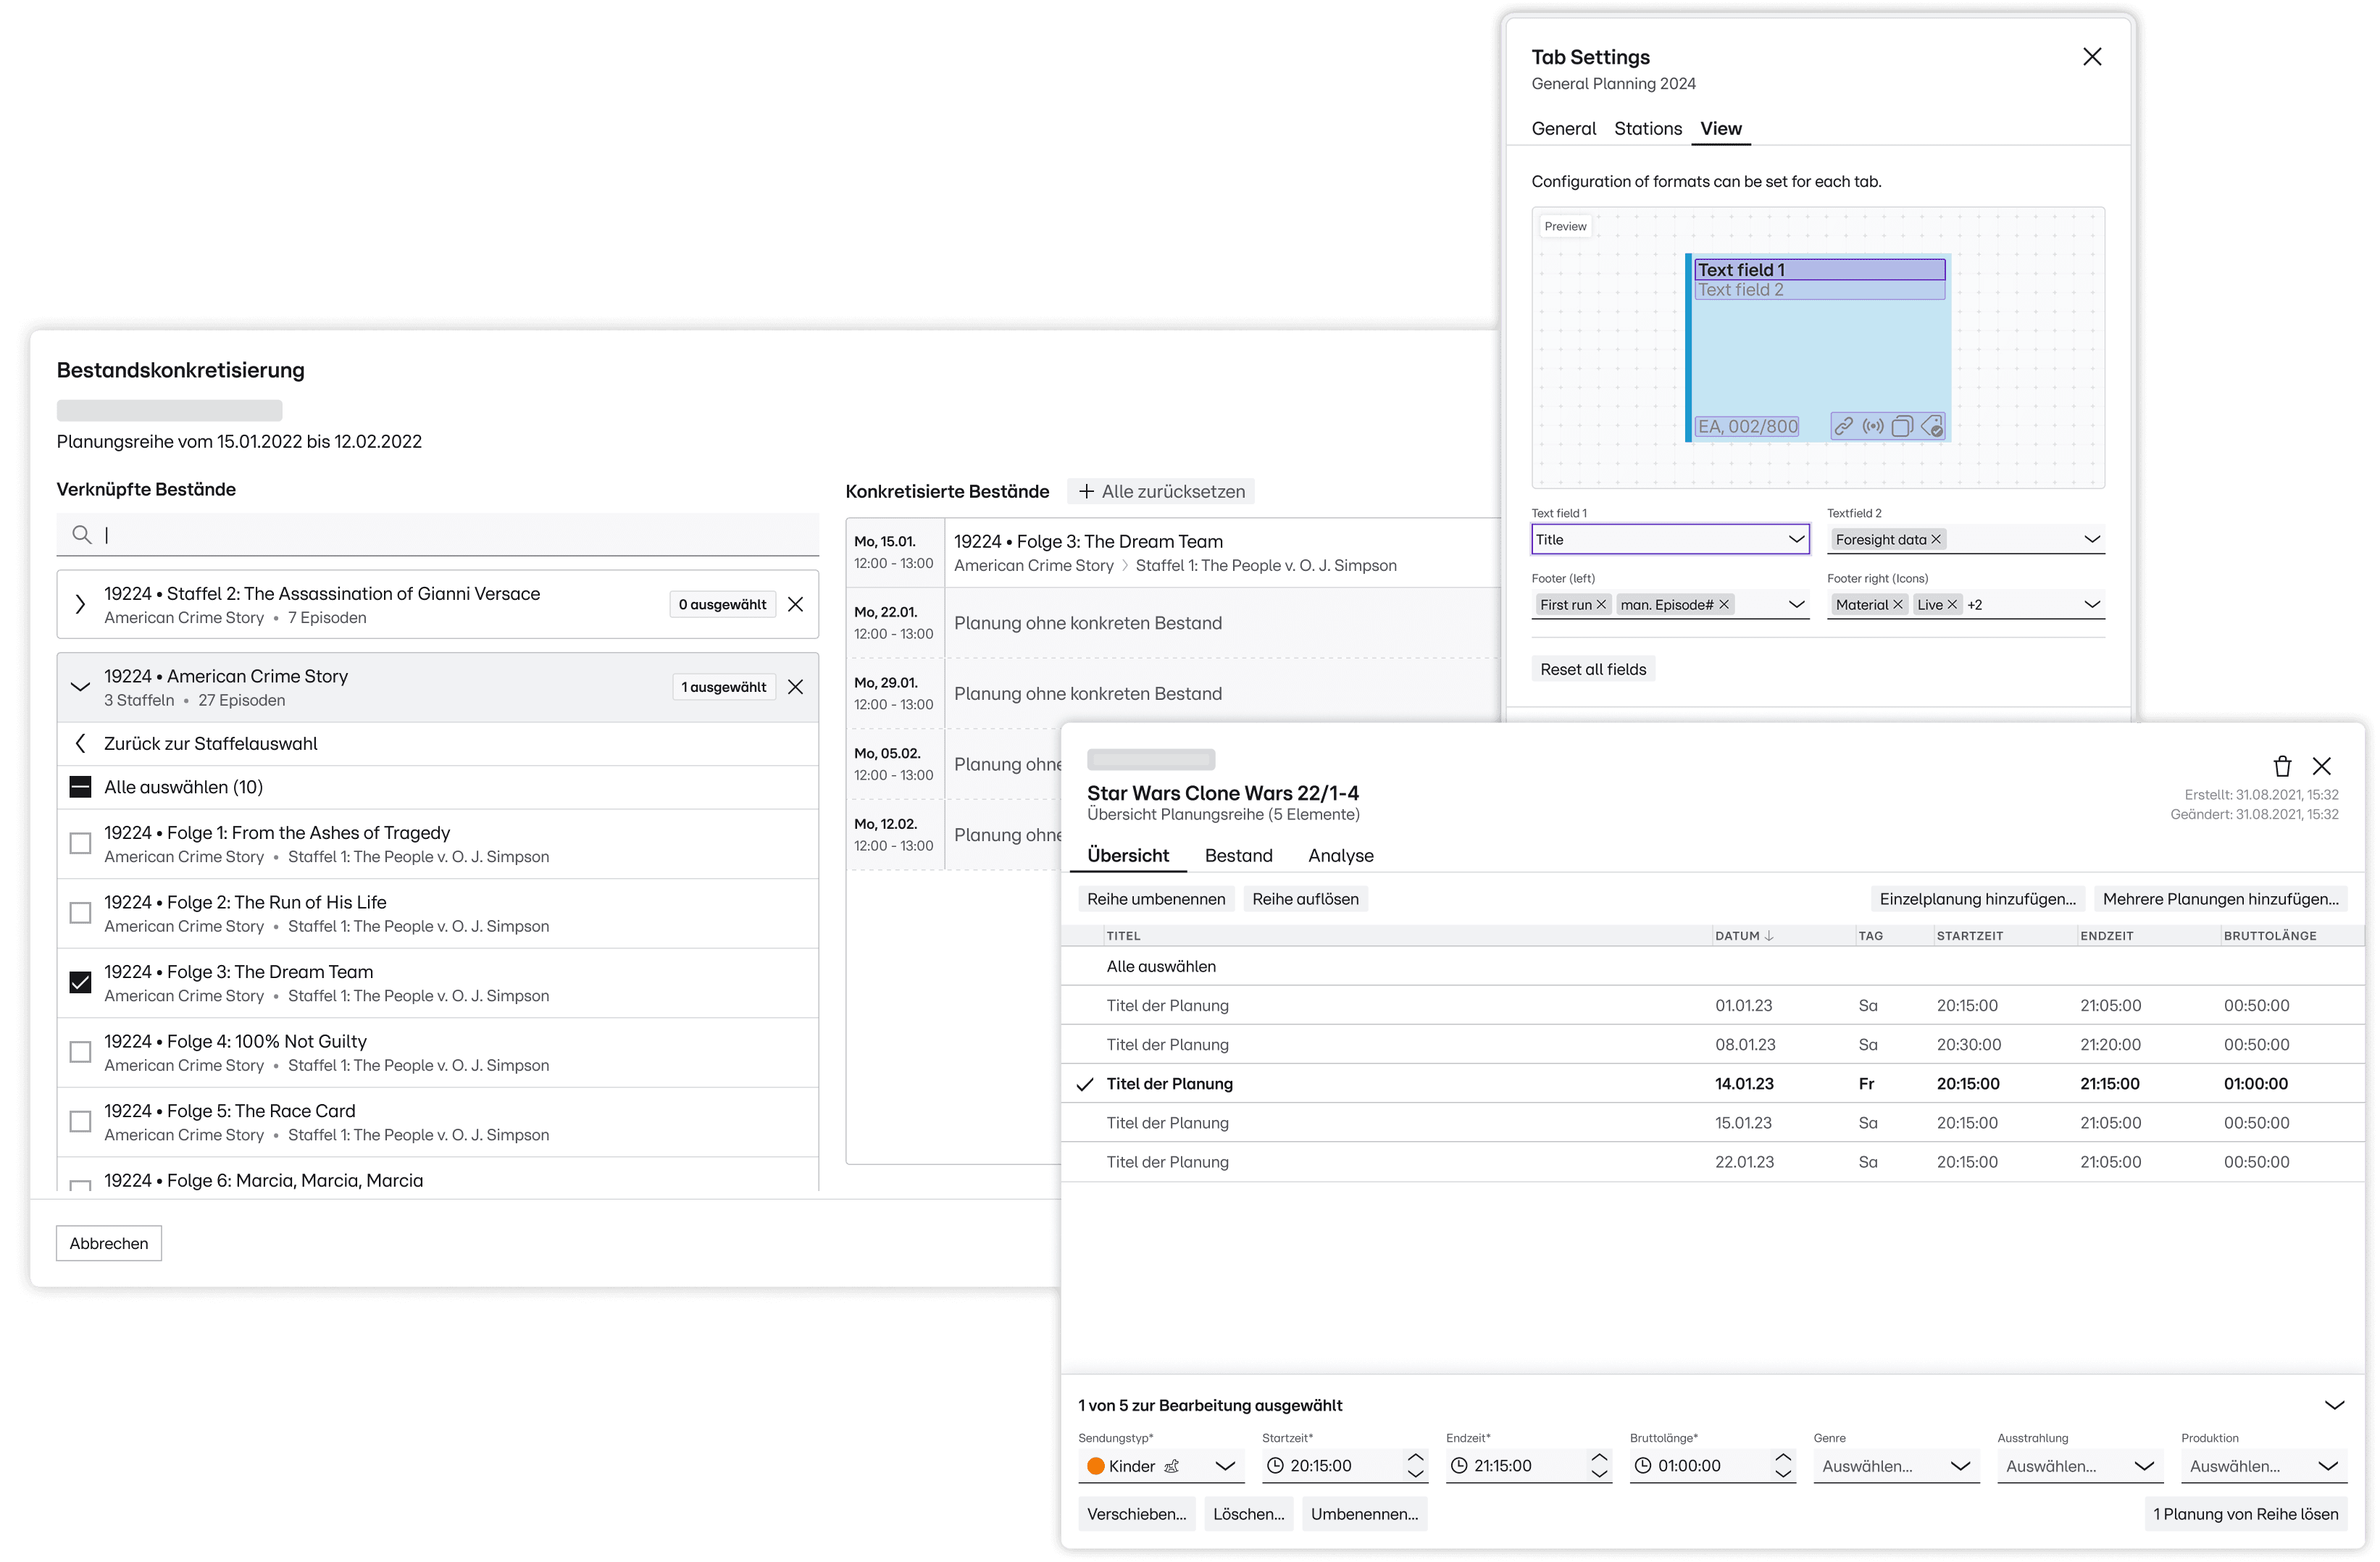
Task: Click the Verknüpfte Bestände search field
Action: click(438, 535)
